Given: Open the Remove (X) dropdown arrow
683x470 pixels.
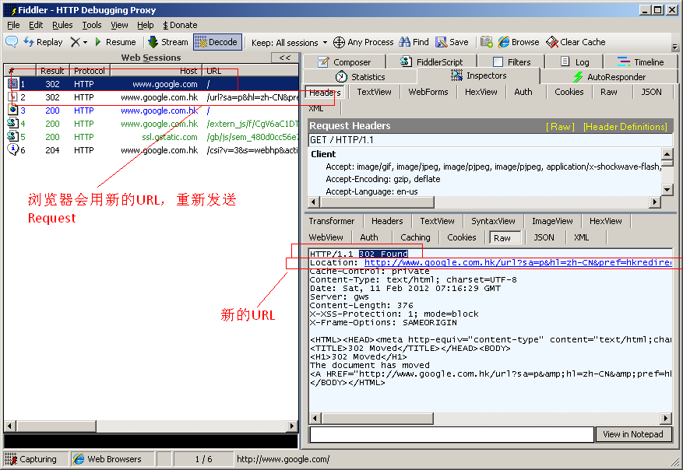Looking at the screenshot, I should (x=85, y=42).
